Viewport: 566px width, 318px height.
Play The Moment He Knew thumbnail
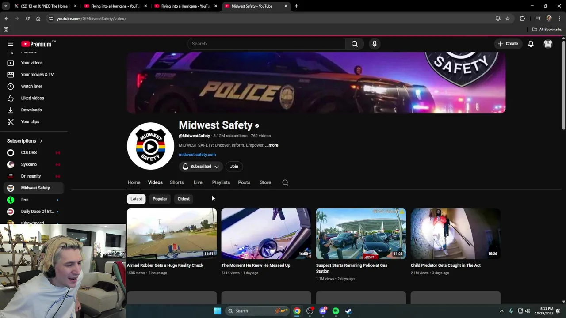pyautogui.click(x=266, y=234)
